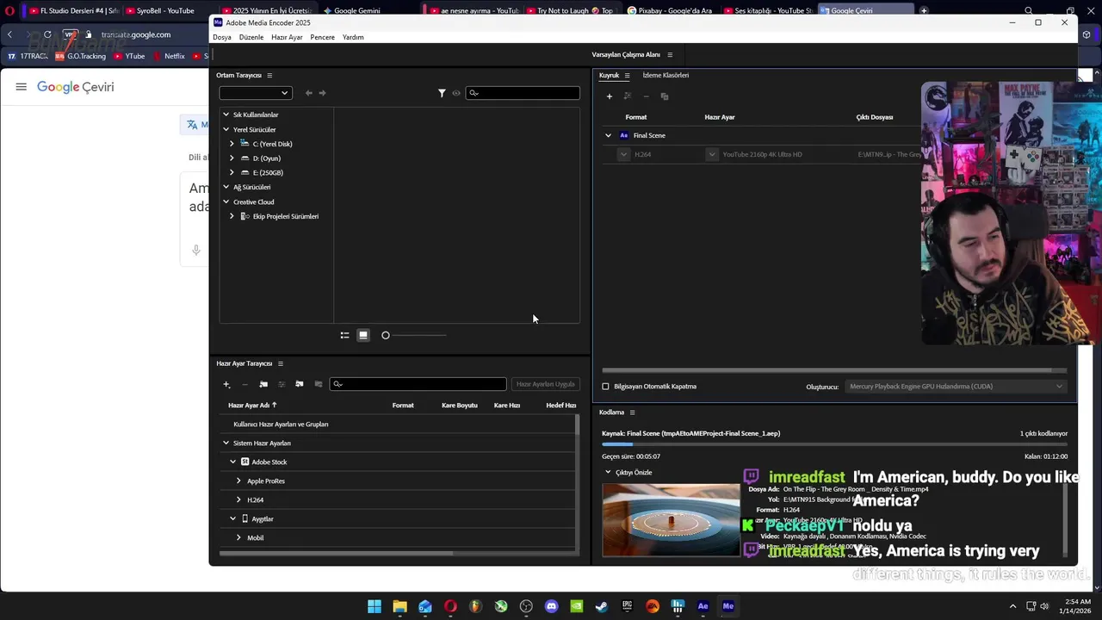Enable Bilgisayarı Otomatik Kapatma checkbox
This screenshot has height=620, width=1102.
(x=605, y=387)
